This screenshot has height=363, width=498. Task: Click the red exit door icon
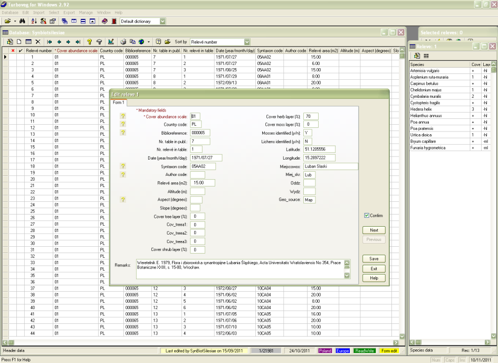pos(114,21)
